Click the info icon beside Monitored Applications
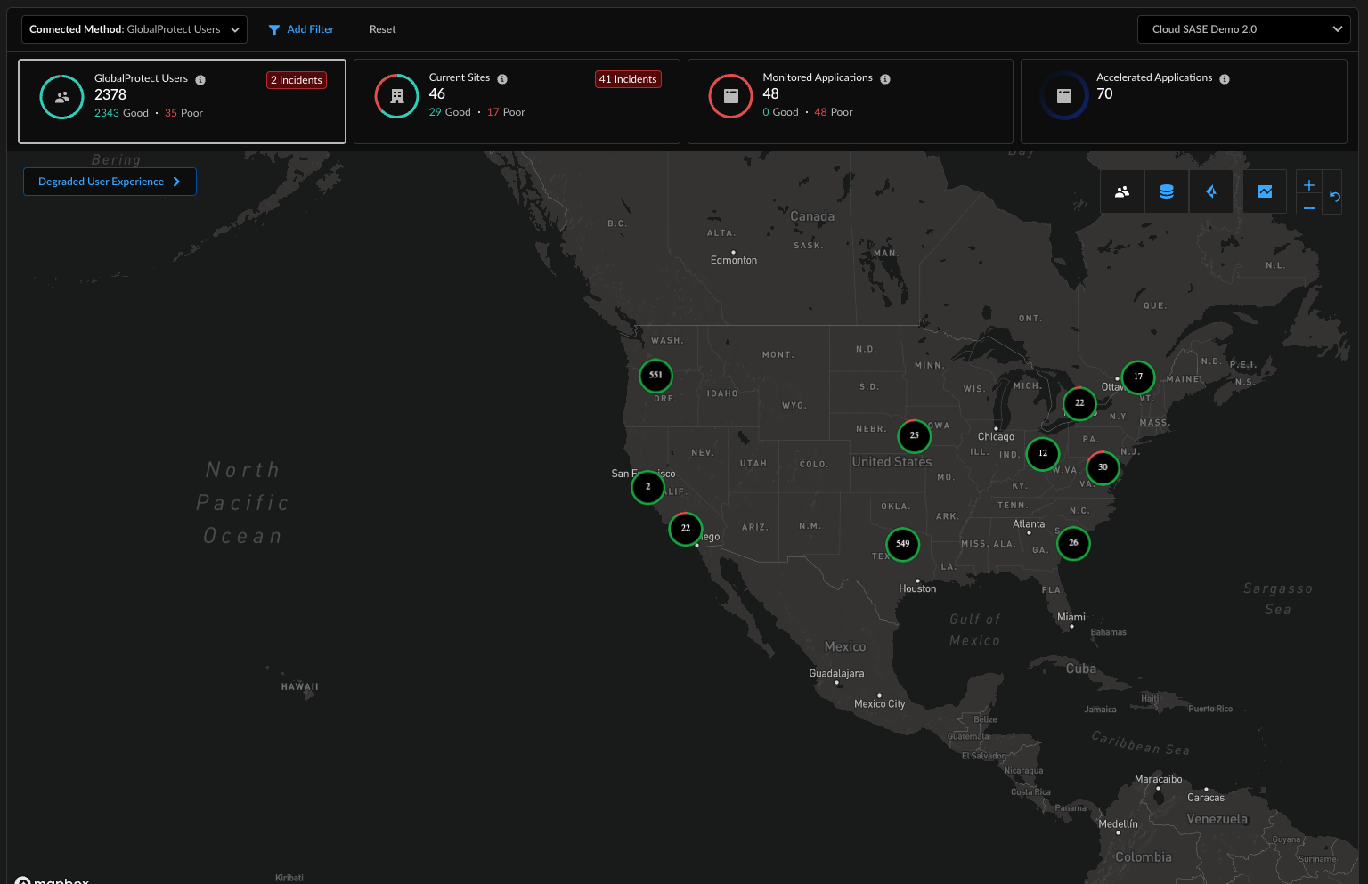This screenshot has width=1368, height=884. pyautogui.click(x=885, y=79)
